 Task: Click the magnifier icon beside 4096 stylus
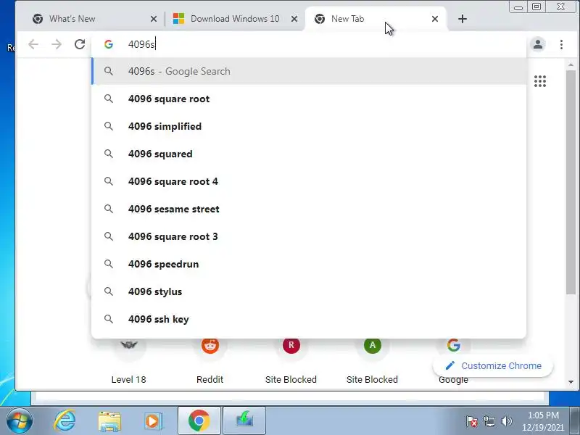(x=108, y=291)
